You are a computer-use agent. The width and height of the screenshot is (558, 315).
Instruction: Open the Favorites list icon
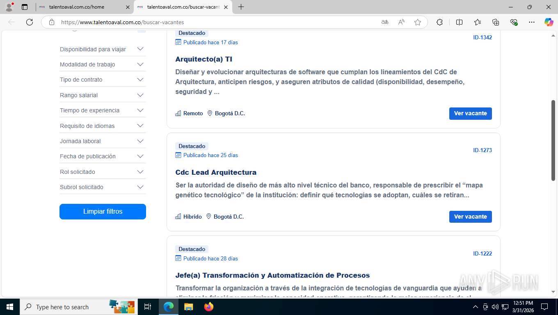click(478, 22)
